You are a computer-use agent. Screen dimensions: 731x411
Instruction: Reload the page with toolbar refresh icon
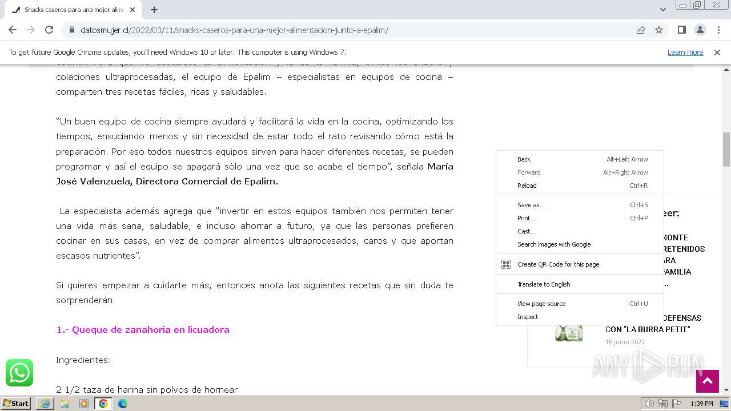49,30
